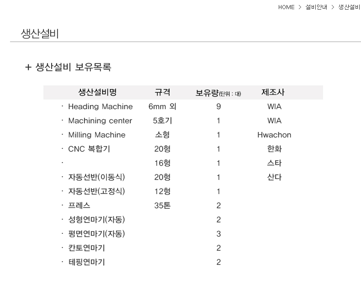Click the 자동선반(고정식) entry
The height and width of the screenshot is (295, 361).
pos(96,191)
